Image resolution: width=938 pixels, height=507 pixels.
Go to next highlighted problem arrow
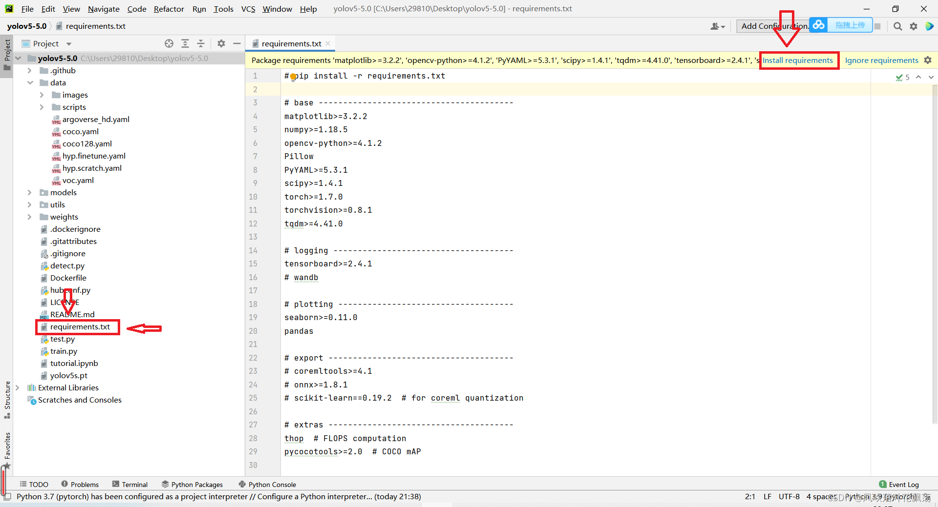pyautogui.click(x=931, y=77)
